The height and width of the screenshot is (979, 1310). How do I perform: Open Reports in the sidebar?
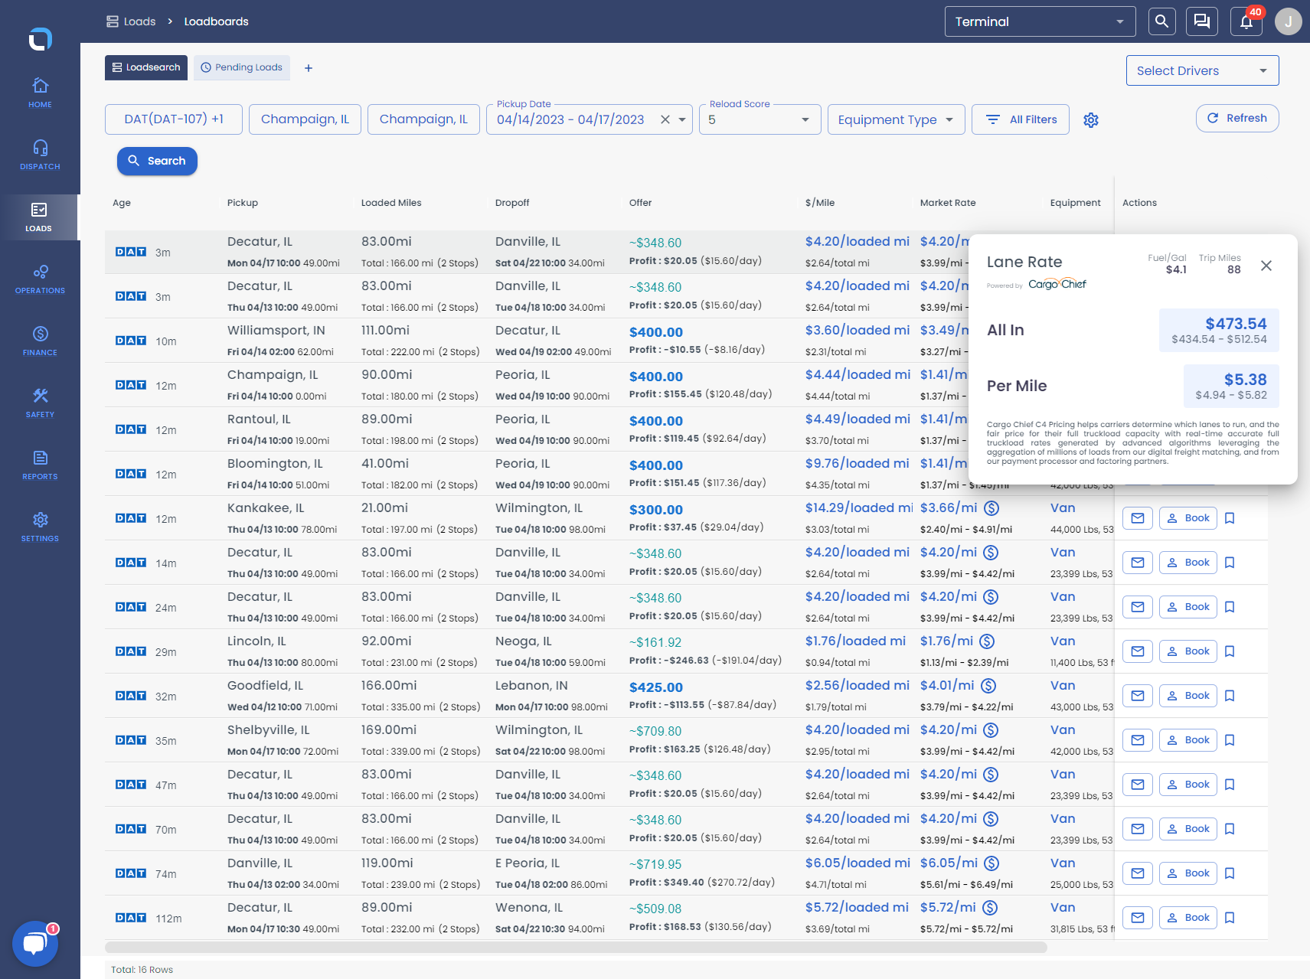click(x=40, y=465)
